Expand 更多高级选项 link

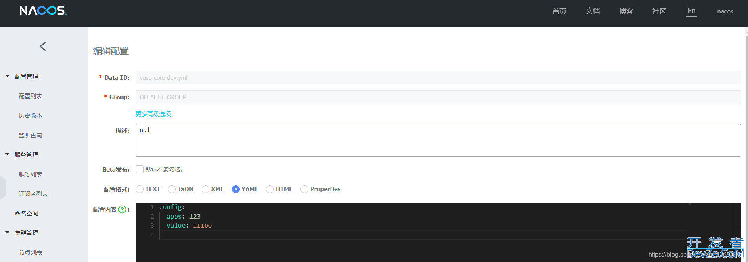pos(153,114)
